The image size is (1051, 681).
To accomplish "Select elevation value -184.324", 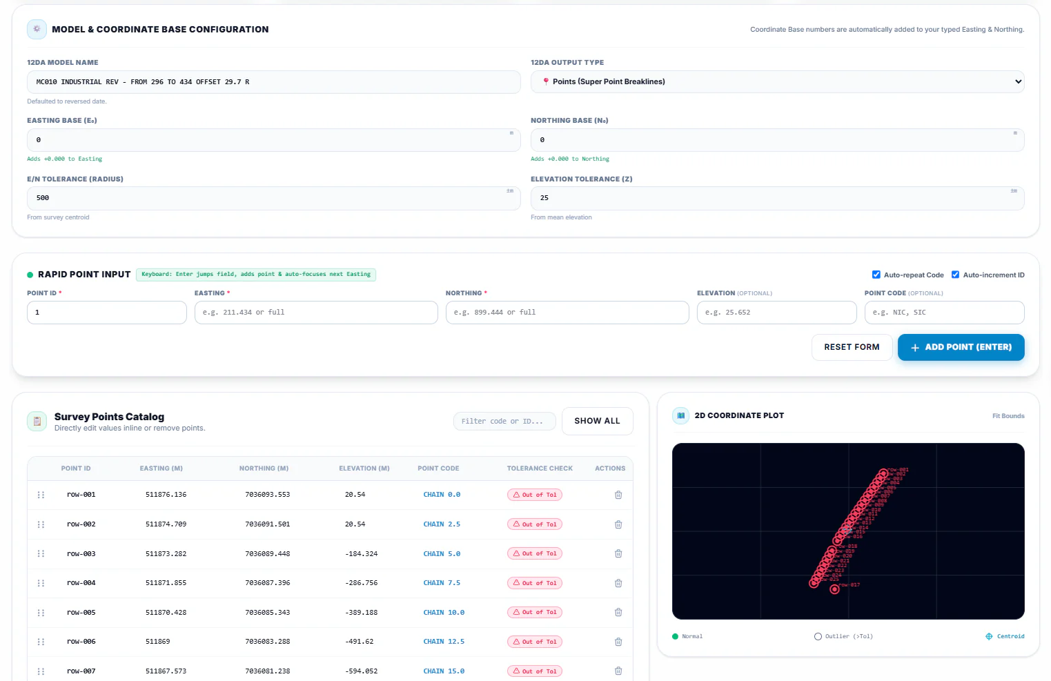I will [x=362, y=554].
